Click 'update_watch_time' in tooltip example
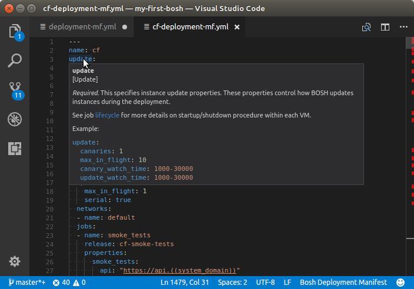414x289 pixels. pos(113,177)
